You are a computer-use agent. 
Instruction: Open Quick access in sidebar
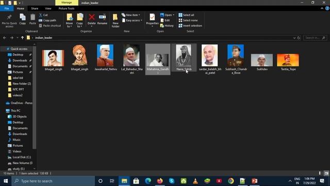pyautogui.click(x=19, y=49)
